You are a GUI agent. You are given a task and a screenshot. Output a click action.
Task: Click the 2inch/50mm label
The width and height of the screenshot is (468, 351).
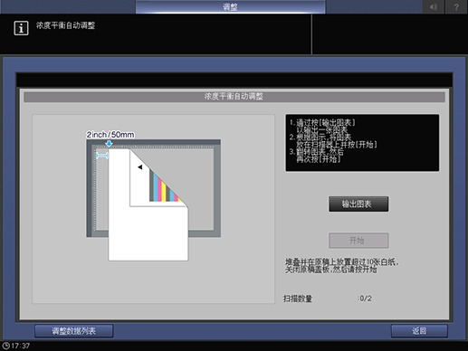(110, 135)
